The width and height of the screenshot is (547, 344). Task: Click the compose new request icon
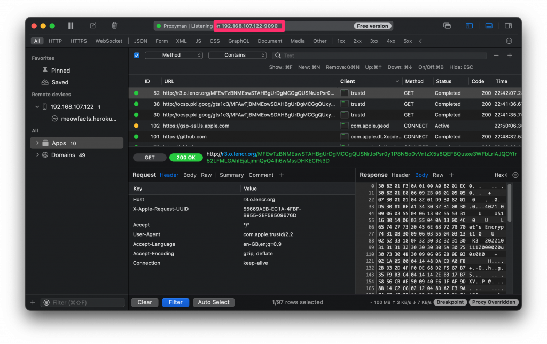[92, 26]
